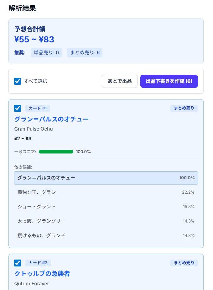This screenshot has height=290, width=213.
Task: Uncheck the すべて選択 checkbox
Action: coord(18,81)
